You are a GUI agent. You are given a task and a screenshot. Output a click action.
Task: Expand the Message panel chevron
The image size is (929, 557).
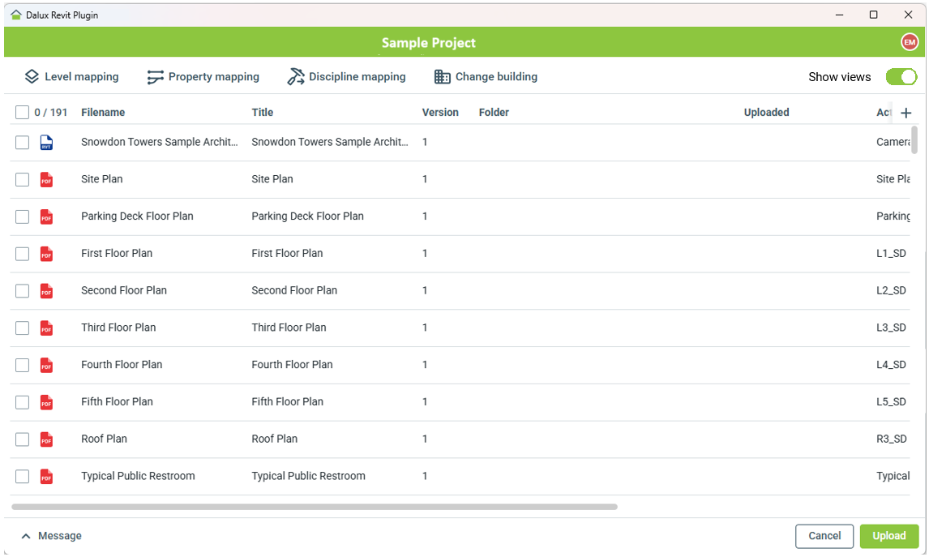pyautogui.click(x=25, y=536)
